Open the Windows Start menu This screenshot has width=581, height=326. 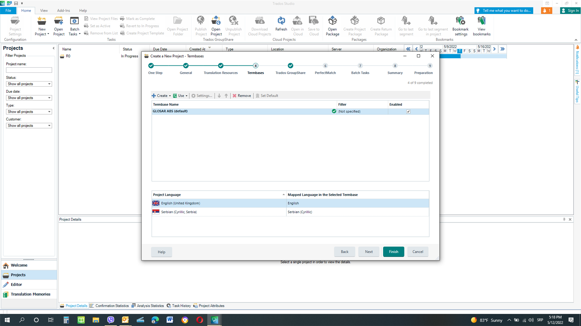7,320
